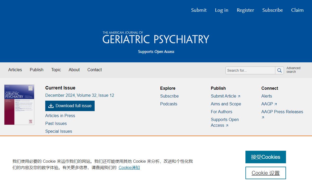Viewport: 312px width, 193px height.
Task: Open the Contact menu item
Action: pos(95,70)
